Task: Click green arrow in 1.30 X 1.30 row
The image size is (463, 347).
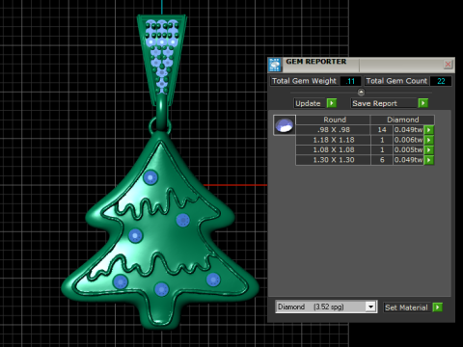Action: tap(429, 160)
